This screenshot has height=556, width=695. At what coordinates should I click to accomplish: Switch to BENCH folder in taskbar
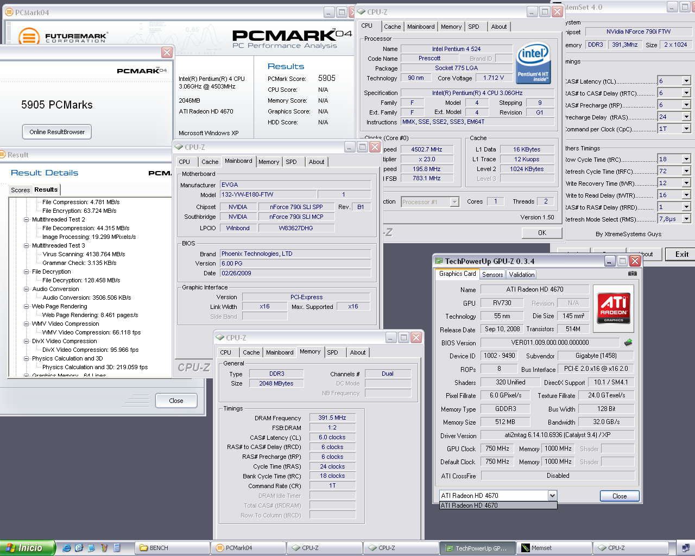click(x=173, y=548)
